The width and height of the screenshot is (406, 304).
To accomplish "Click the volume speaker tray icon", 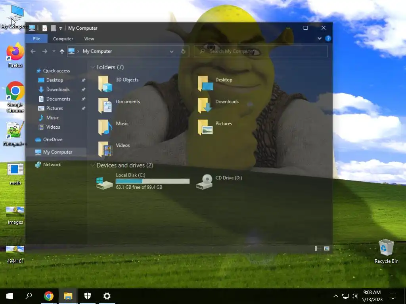I will (x=354, y=296).
